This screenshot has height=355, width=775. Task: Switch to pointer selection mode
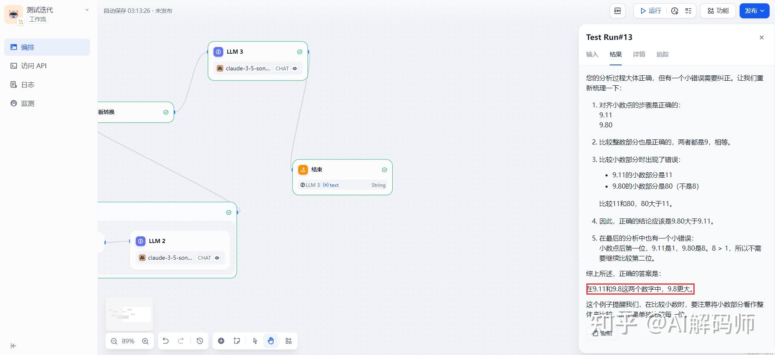[x=255, y=341]
